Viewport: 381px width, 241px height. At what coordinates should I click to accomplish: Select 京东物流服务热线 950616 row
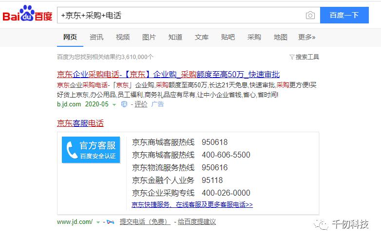[x=180, y=167]
